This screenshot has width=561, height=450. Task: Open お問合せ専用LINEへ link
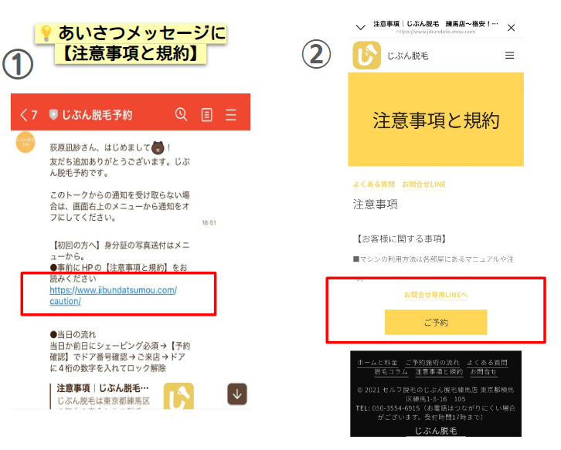(x=436, y=295)
